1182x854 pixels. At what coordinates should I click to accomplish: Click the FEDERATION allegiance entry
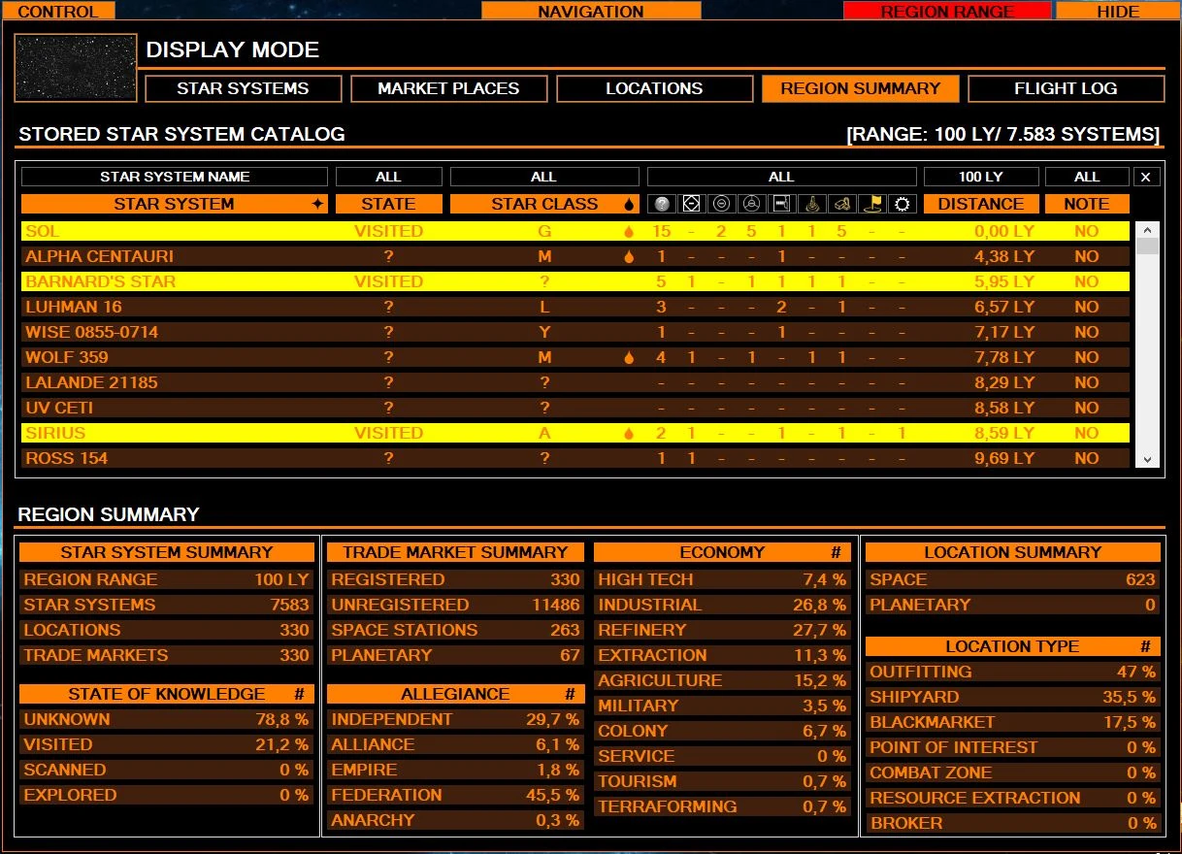click(x=455, y=795)
